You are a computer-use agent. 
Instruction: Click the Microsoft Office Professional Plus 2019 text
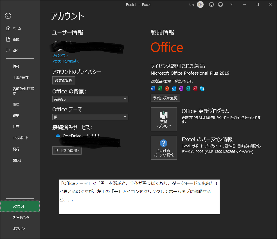190,73
